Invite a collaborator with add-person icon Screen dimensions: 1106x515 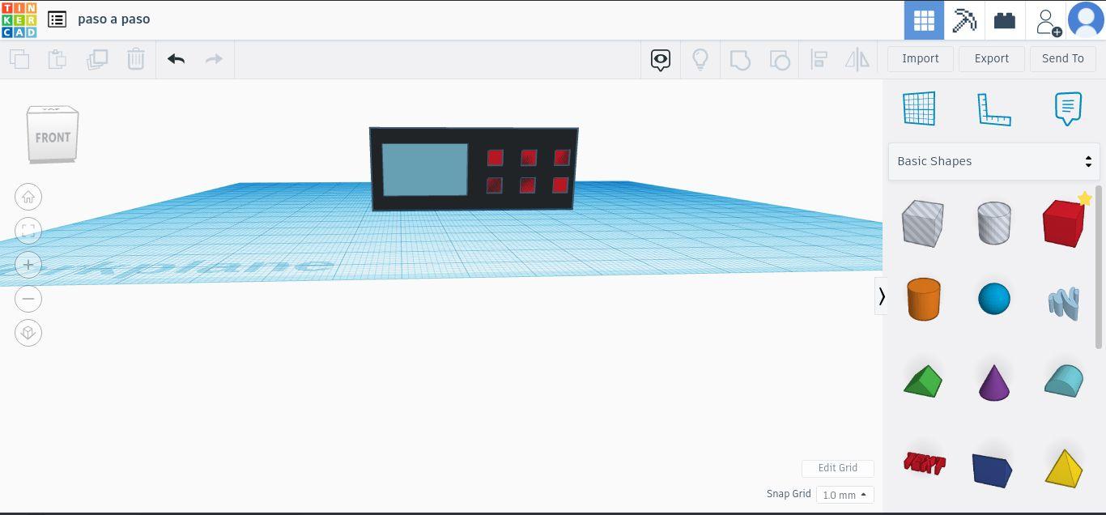pos(1047,20)
